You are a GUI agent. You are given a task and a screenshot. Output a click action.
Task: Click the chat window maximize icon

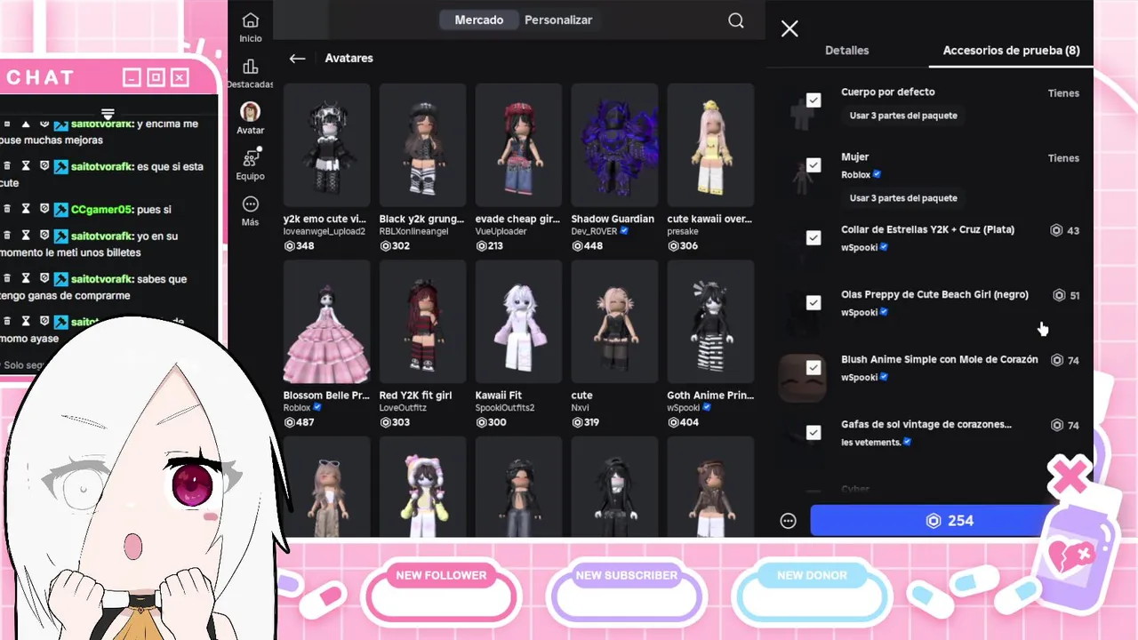156,78
